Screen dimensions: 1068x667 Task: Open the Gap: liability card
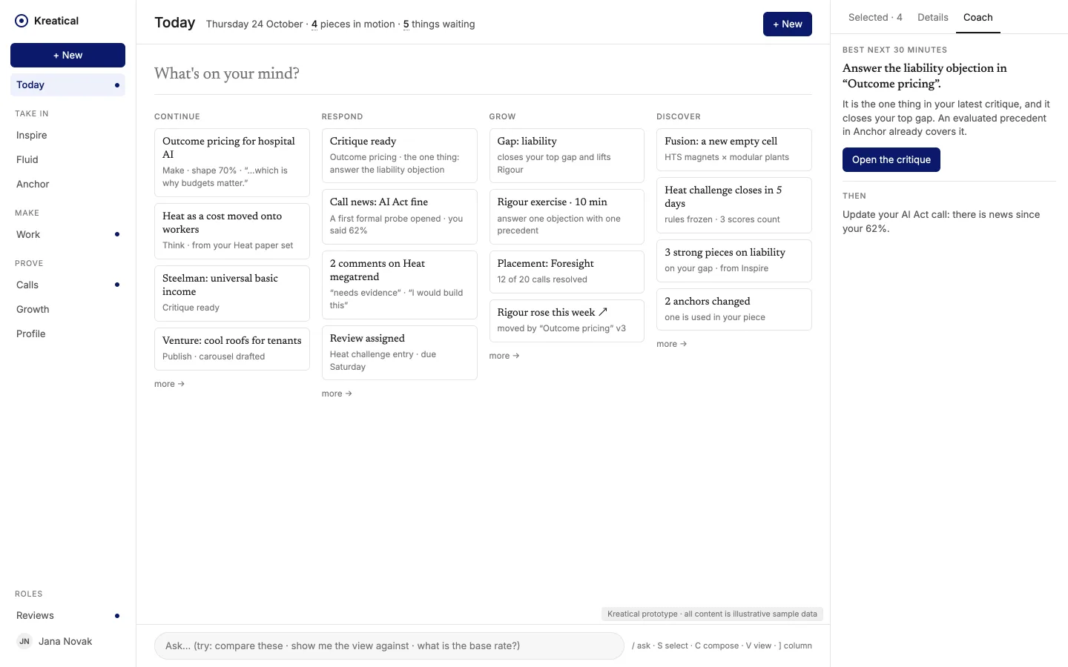[x=567, y=156]
